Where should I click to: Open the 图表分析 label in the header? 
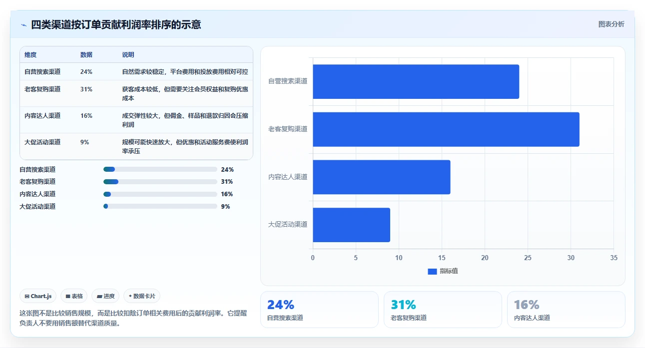pyautogui.click(x=611, y=24)
